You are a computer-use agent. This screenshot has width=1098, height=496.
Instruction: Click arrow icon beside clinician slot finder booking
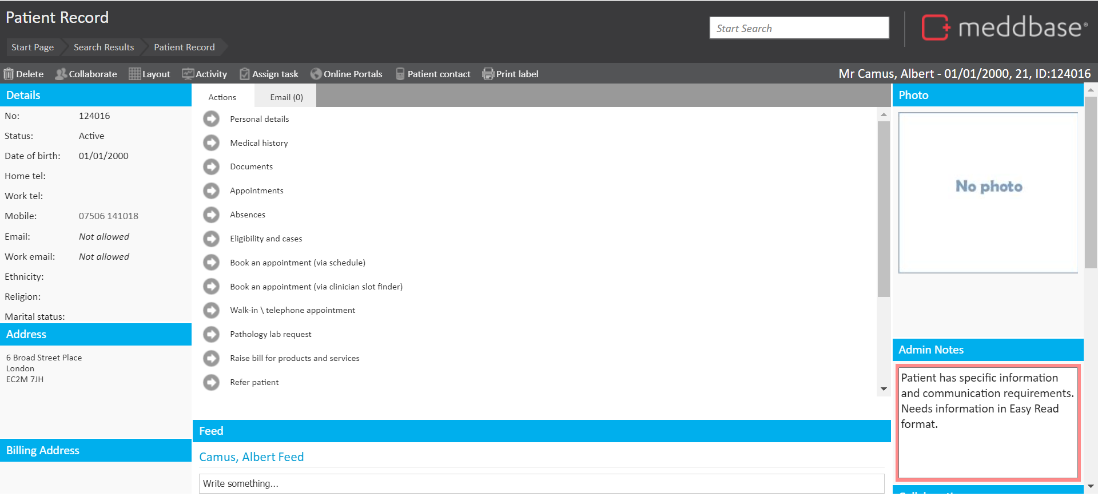pyautogui.click(x=212, y=287)
